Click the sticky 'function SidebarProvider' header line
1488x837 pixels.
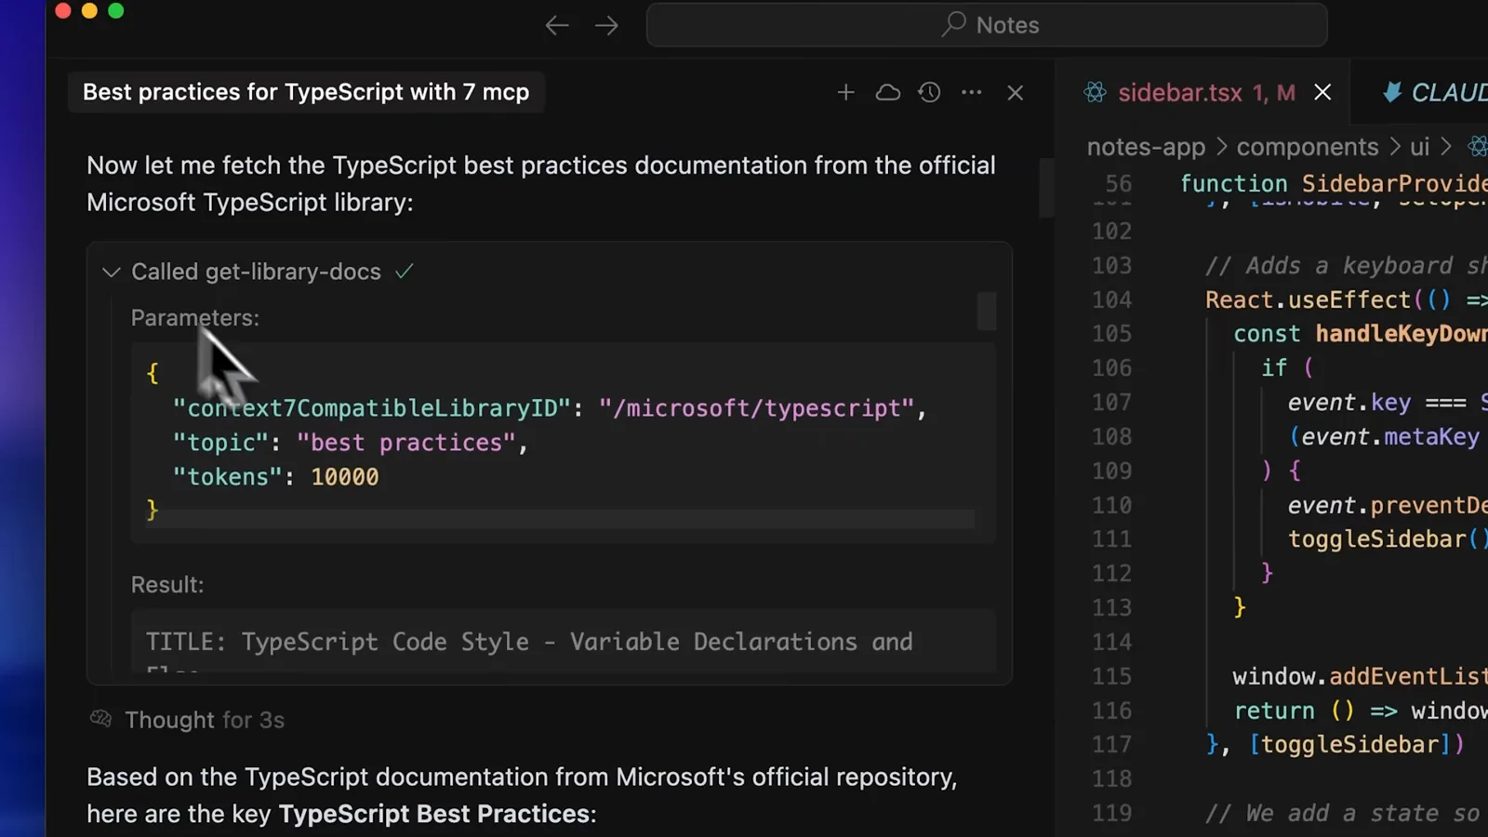(1334, 183)
